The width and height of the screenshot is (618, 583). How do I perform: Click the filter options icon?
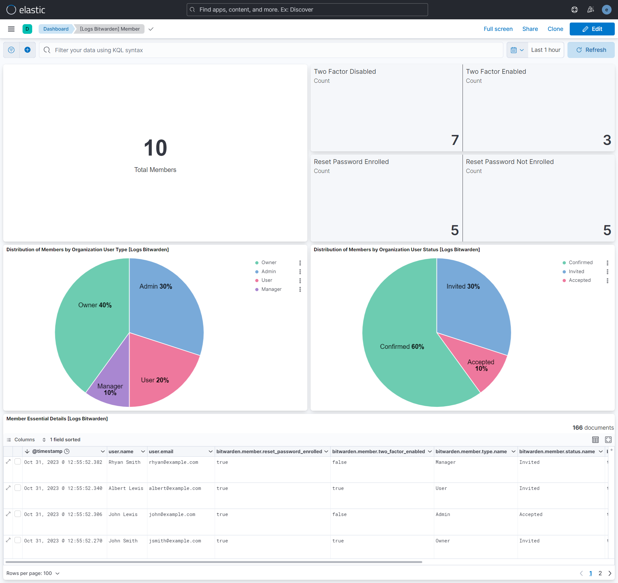(11, 50)
